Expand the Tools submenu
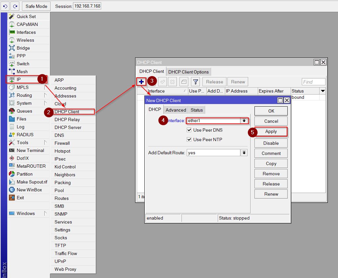 click(x=45, y=142)
